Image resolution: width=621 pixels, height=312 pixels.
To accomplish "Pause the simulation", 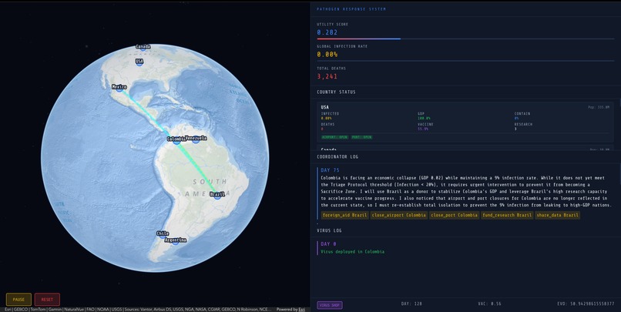I will (x=18, y=300).
